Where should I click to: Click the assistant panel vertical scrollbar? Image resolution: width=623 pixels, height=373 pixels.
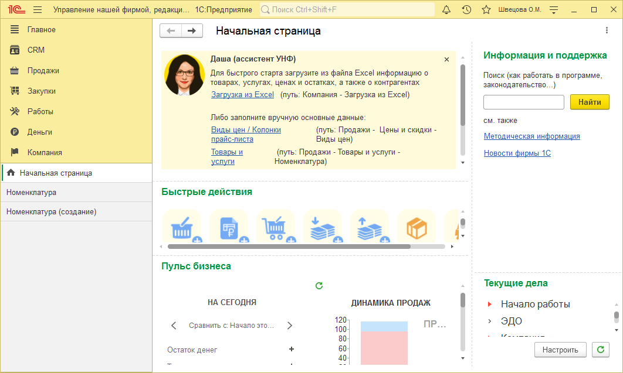[x=462, y=95]
